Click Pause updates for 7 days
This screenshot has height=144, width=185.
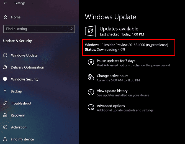(x=116, y=61)
